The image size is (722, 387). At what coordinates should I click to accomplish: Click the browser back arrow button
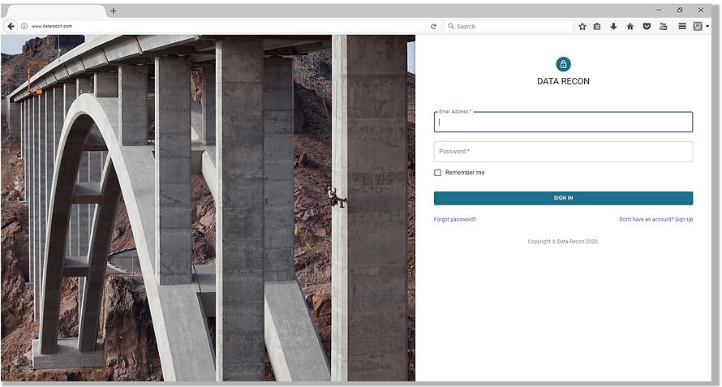click(11, 26)
